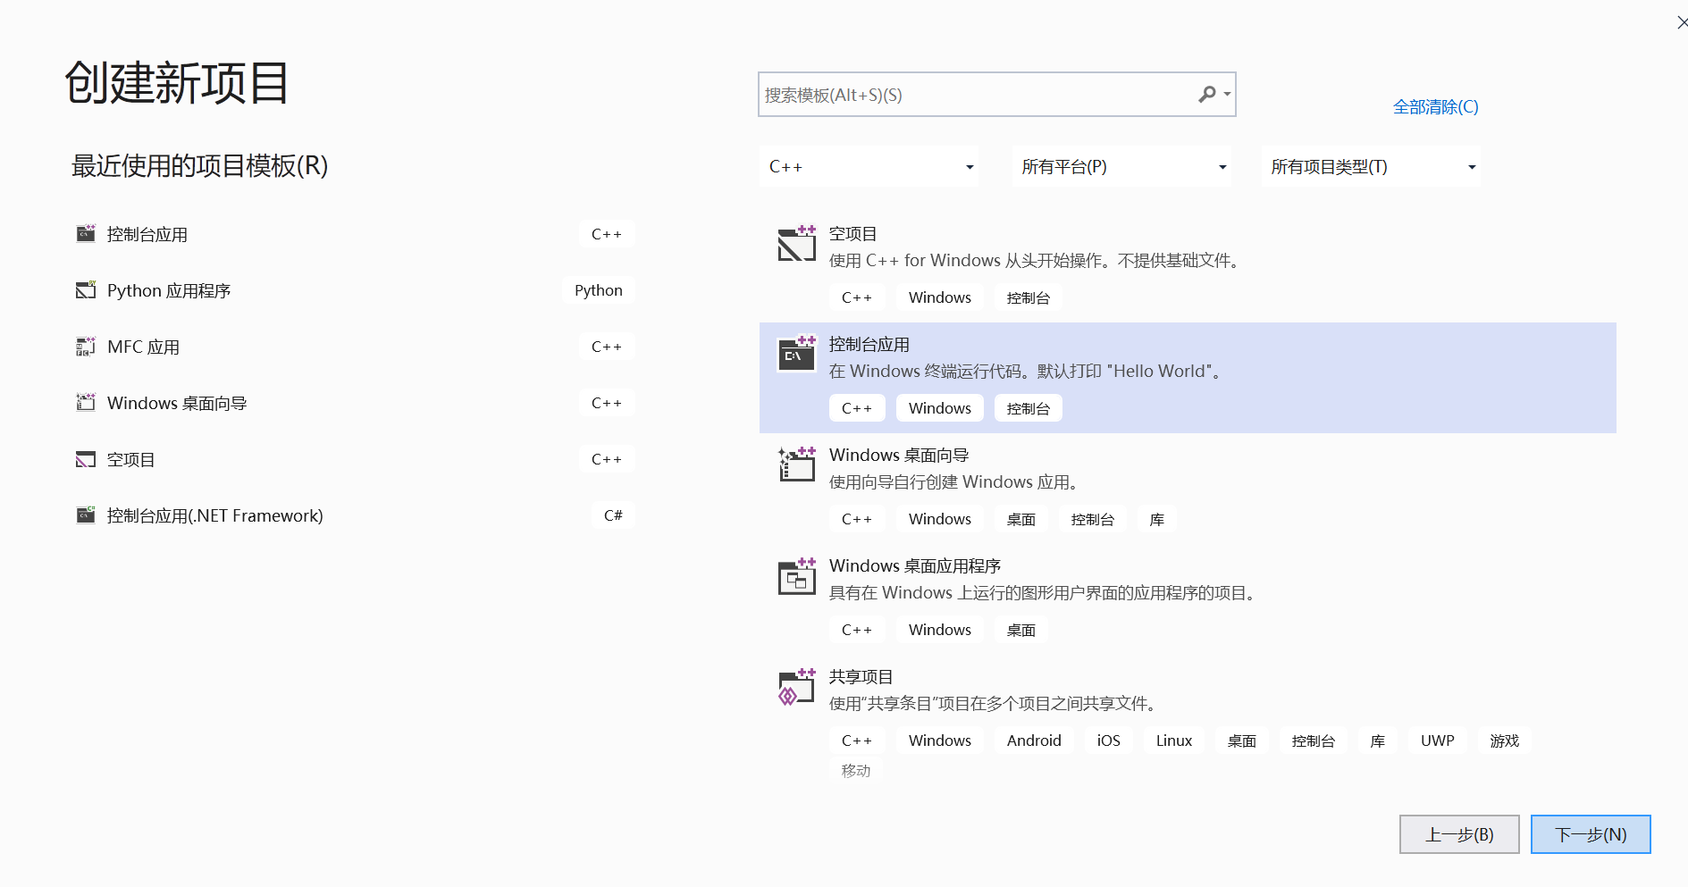Click the 控制台应用 icon in recent templates
Screen dimensions: 1688x887
[86, 233]
